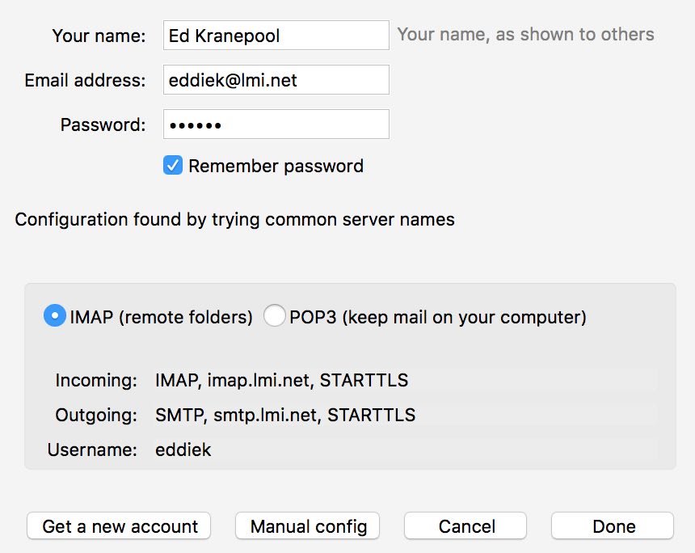Click the POP3 (keep mail on your computer) label
Image resolution: width=695 pixels, height=553 pixels.
pos(438,317)
